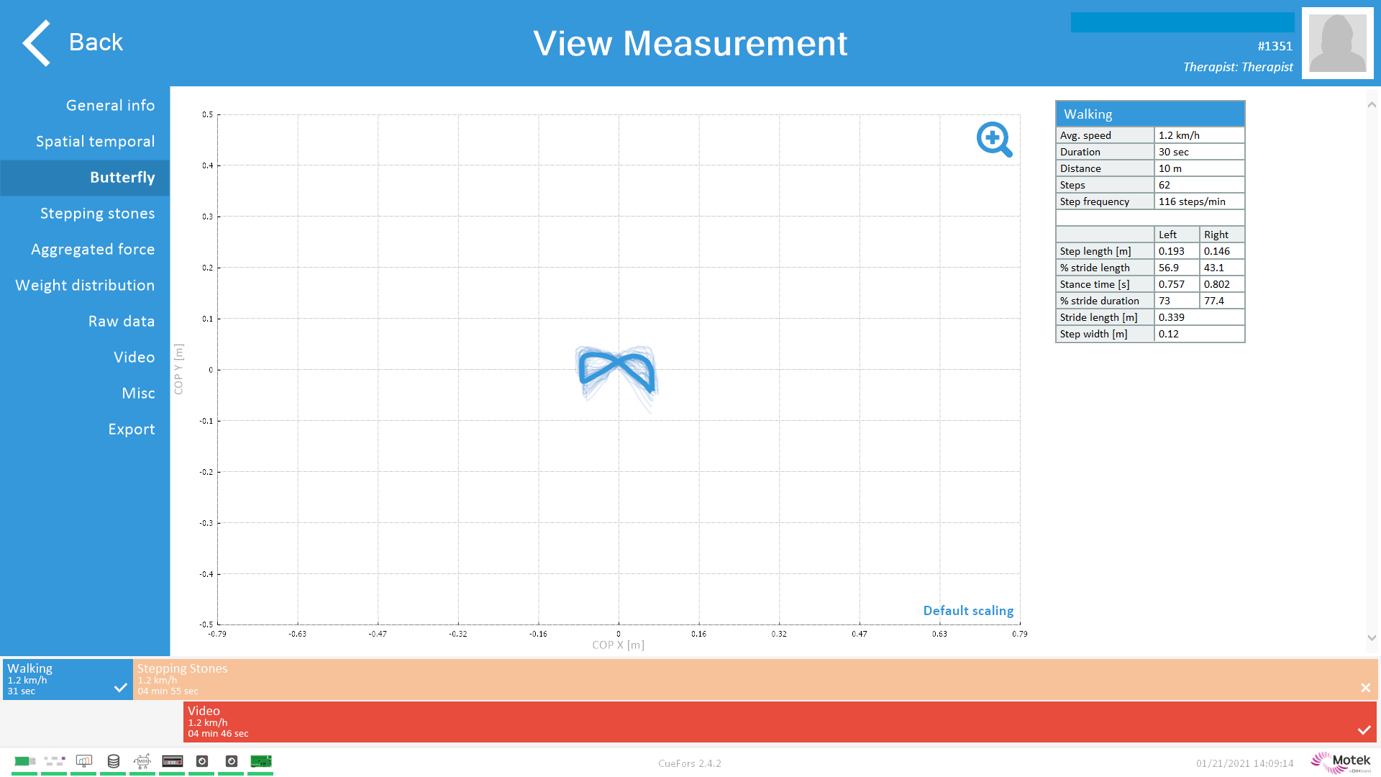Screen dimensions: 1381x777
Task: Click the Back arrow icon
Action: coord(37,43)
